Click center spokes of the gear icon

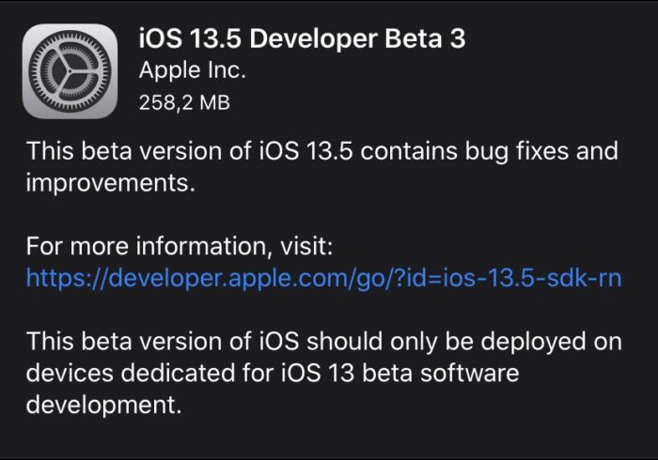coord(70,71)
